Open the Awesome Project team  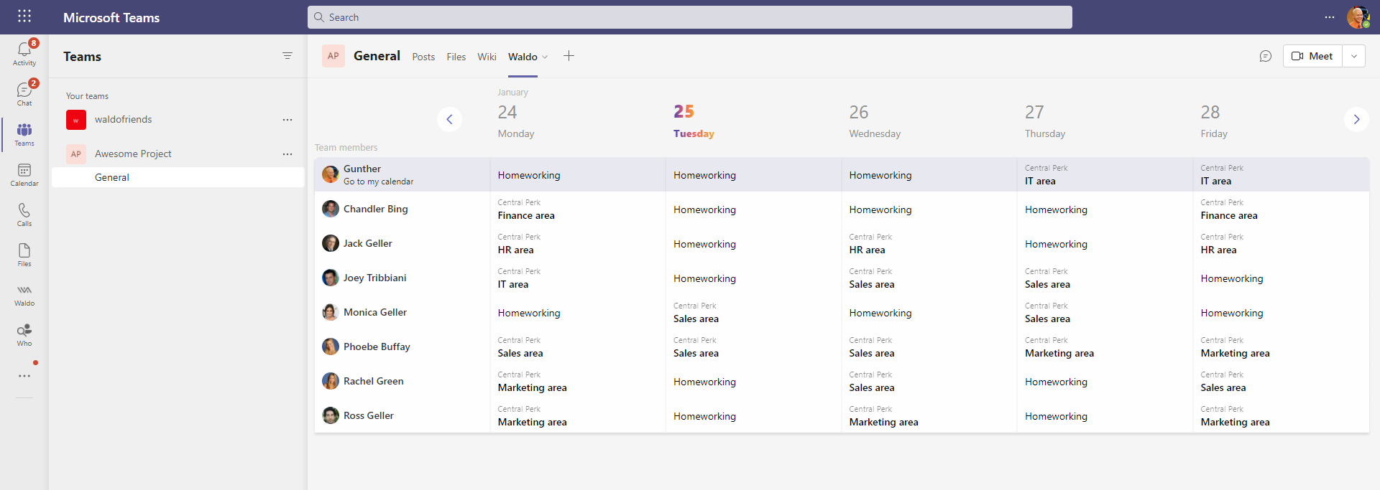(133, 154)
